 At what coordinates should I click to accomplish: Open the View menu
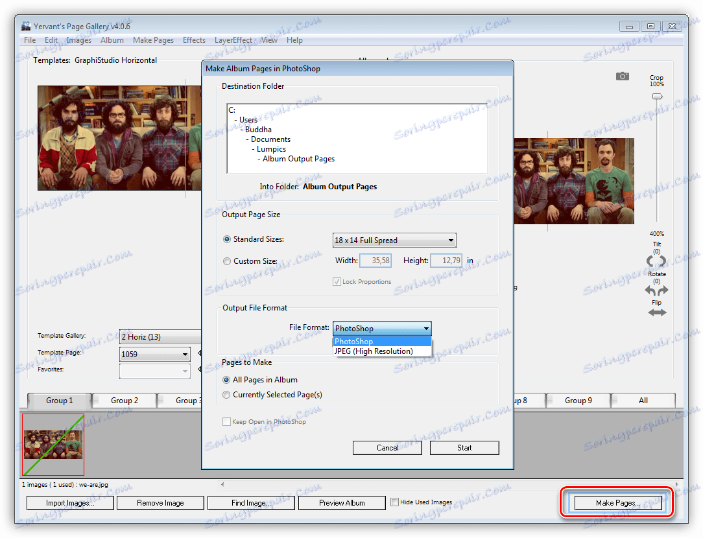coord(269,40)
